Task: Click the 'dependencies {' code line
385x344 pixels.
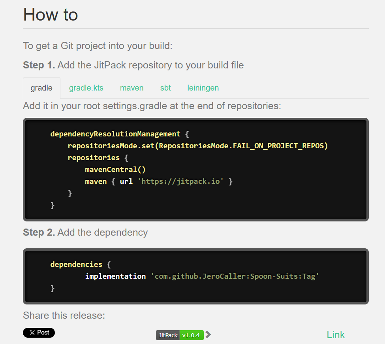Action: [81, 265]
